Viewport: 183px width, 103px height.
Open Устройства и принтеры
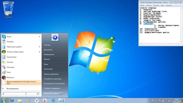[53, 79]
